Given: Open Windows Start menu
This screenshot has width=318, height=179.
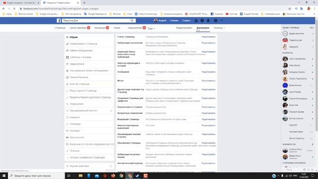Looking at the screenshot, I should point(4,176).
